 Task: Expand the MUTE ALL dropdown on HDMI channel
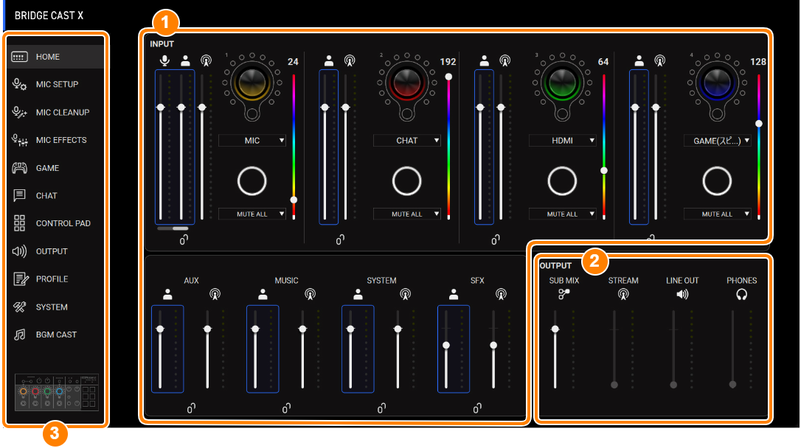pos(563,214)
